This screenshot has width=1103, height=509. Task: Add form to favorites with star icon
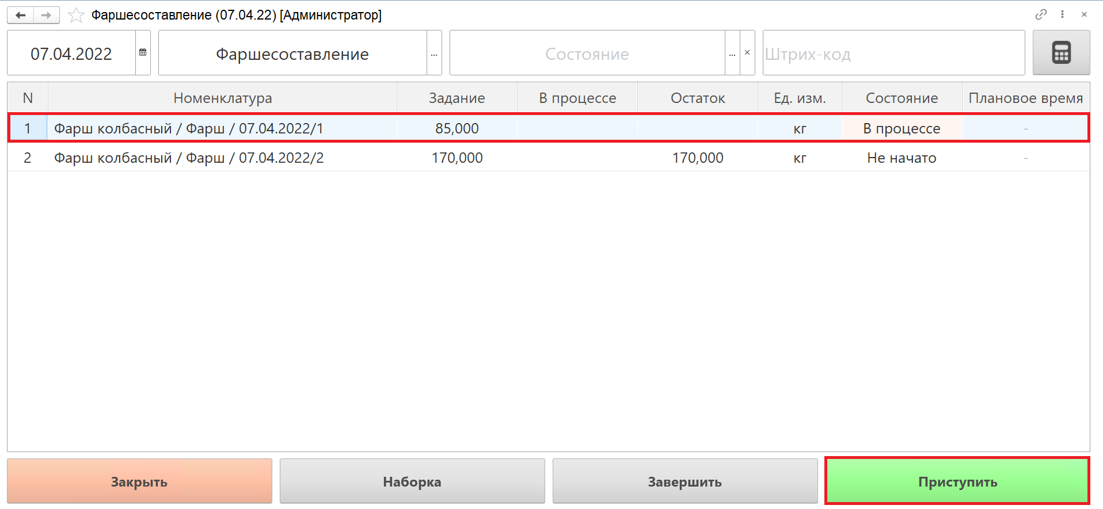point(76,16)
